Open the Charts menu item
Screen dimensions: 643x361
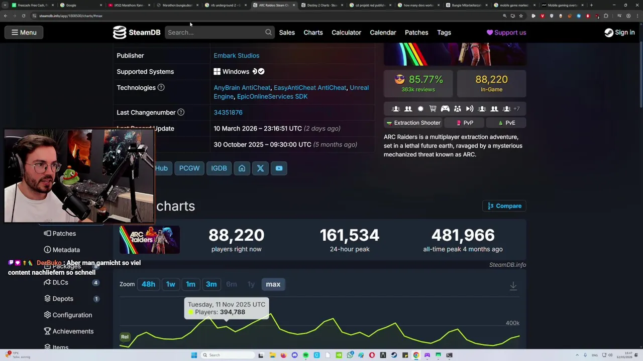pyautogui.click(x=313, y=33)
